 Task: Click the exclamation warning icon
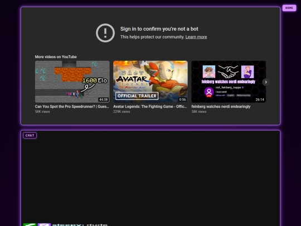[x=105, y=33]
